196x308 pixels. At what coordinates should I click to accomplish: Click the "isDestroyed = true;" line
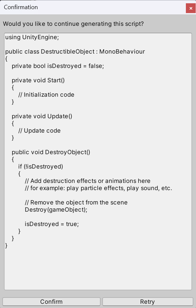coord(52,224)
